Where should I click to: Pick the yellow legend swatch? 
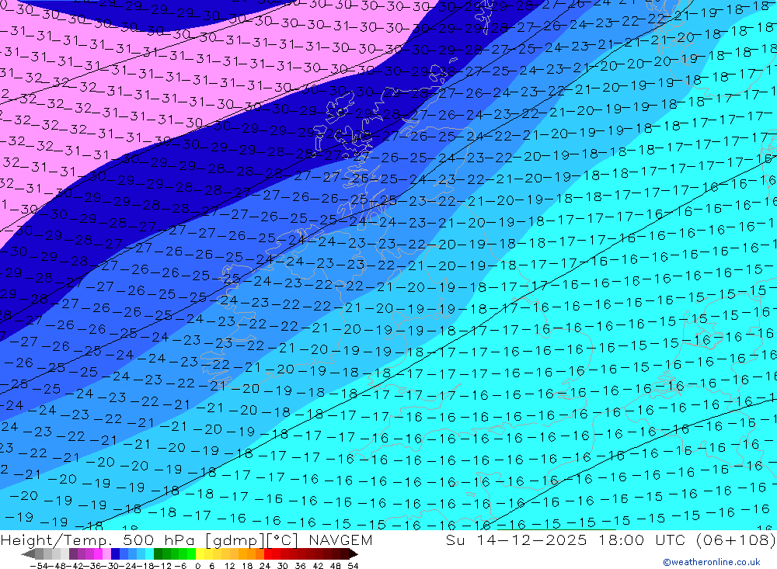(200, 553)
